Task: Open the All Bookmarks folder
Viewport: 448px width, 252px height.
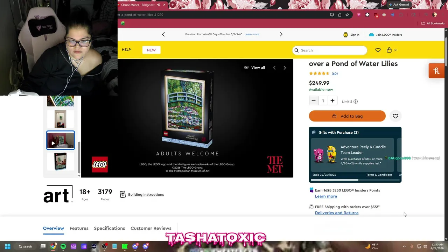Action: [x=433, y=23]
